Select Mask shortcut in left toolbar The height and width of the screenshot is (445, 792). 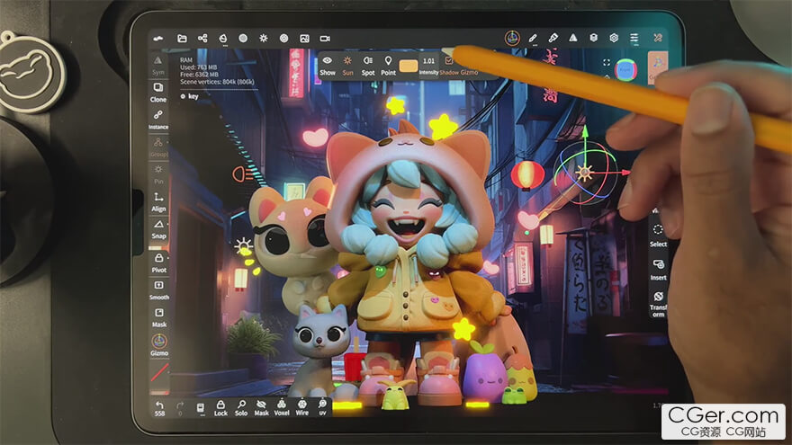tap(159, 317)
